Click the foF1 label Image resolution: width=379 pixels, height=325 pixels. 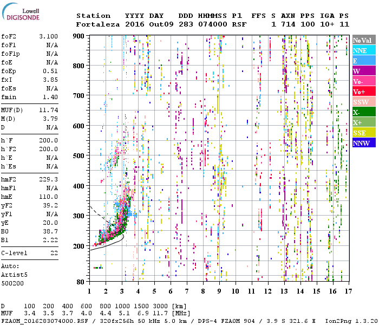(9, 45)
